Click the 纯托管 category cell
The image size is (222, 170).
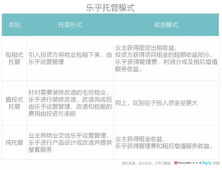[14, 143]
